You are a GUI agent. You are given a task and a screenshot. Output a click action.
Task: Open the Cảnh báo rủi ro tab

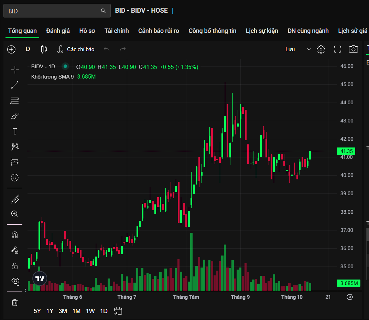click(159, 31)
